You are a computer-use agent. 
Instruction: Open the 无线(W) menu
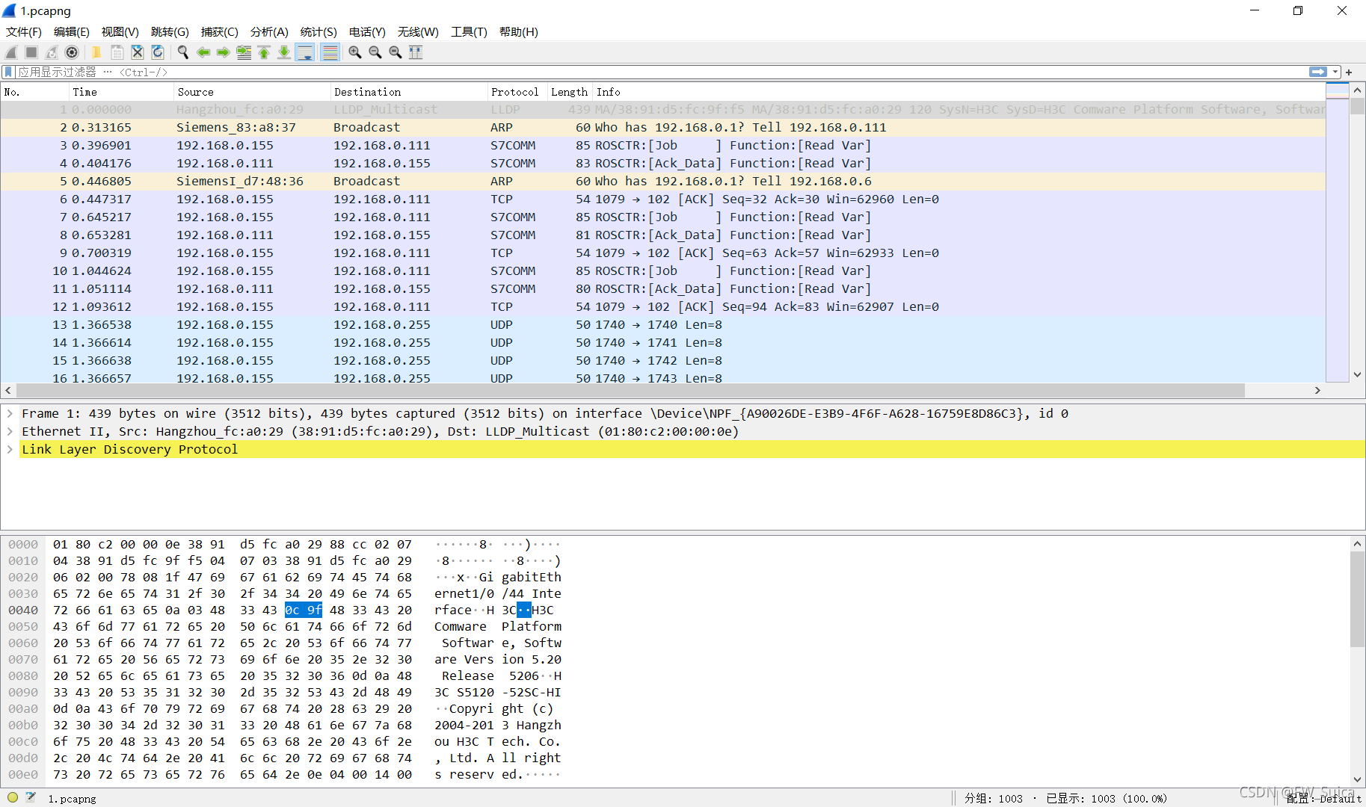coord(418,31)
